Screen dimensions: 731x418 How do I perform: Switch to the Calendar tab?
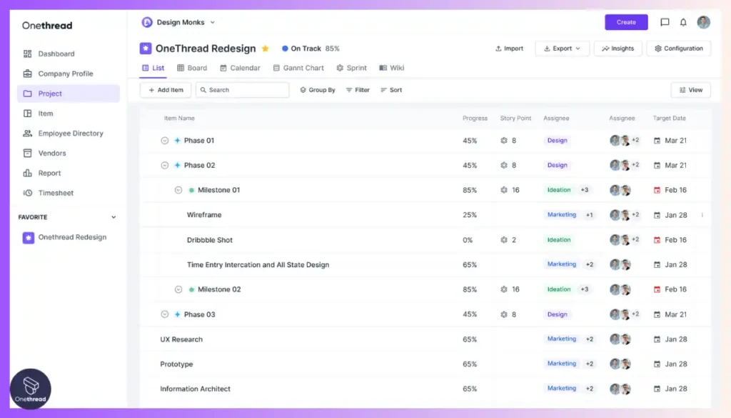240,68
